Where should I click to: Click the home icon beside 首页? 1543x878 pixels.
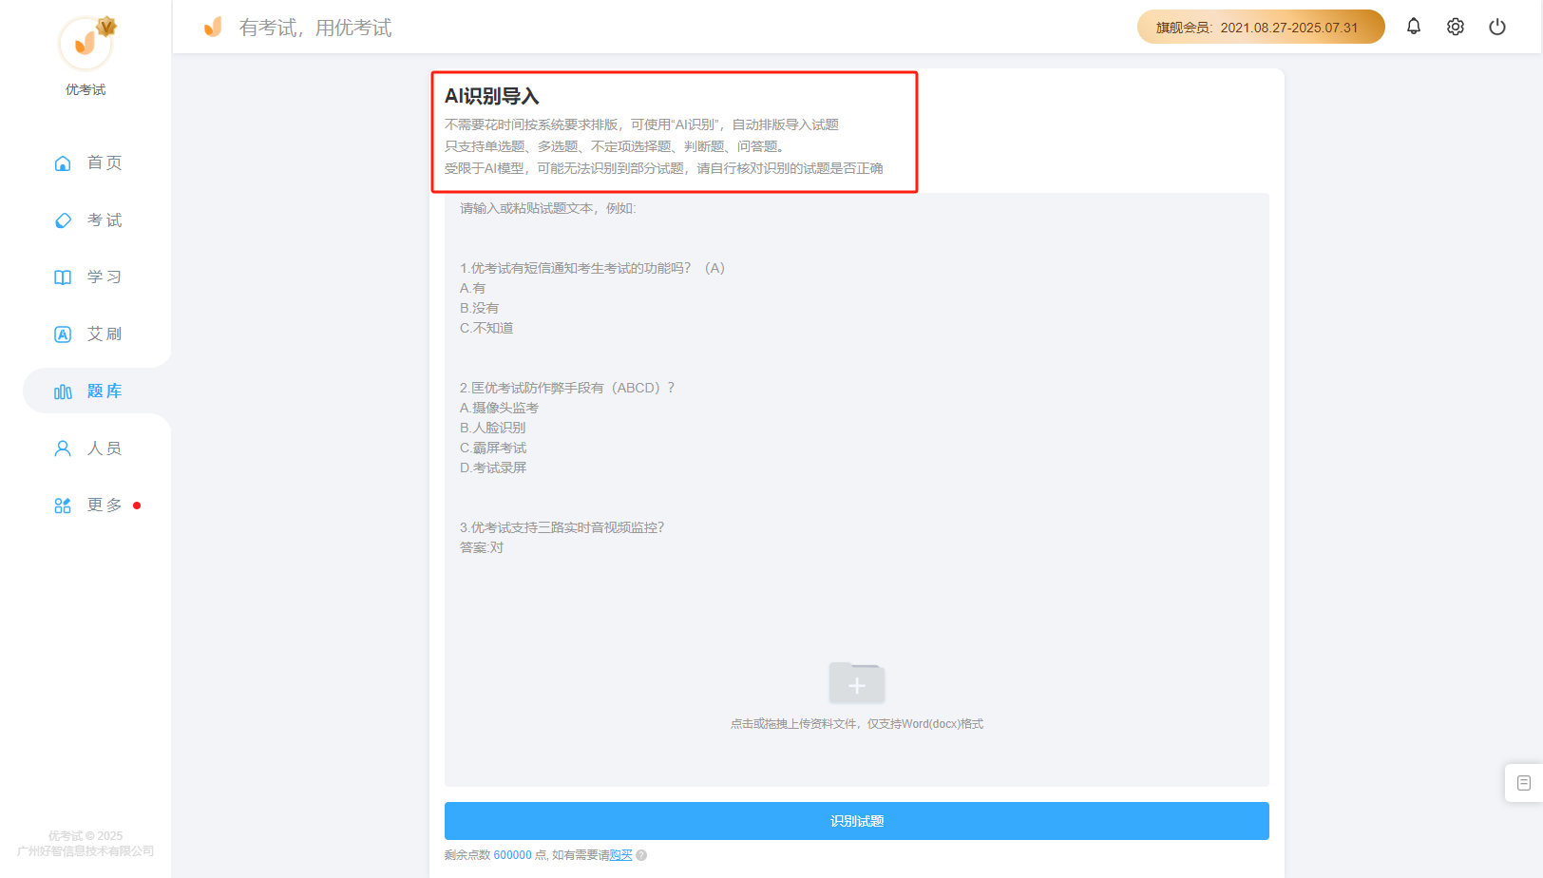63,163
